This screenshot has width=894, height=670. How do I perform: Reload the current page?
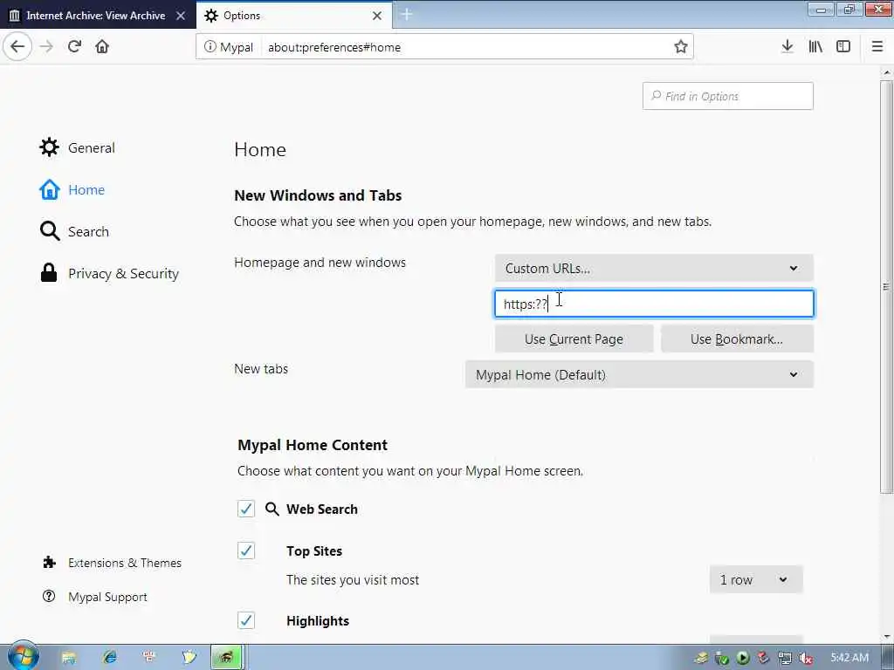tap(75, 47)
